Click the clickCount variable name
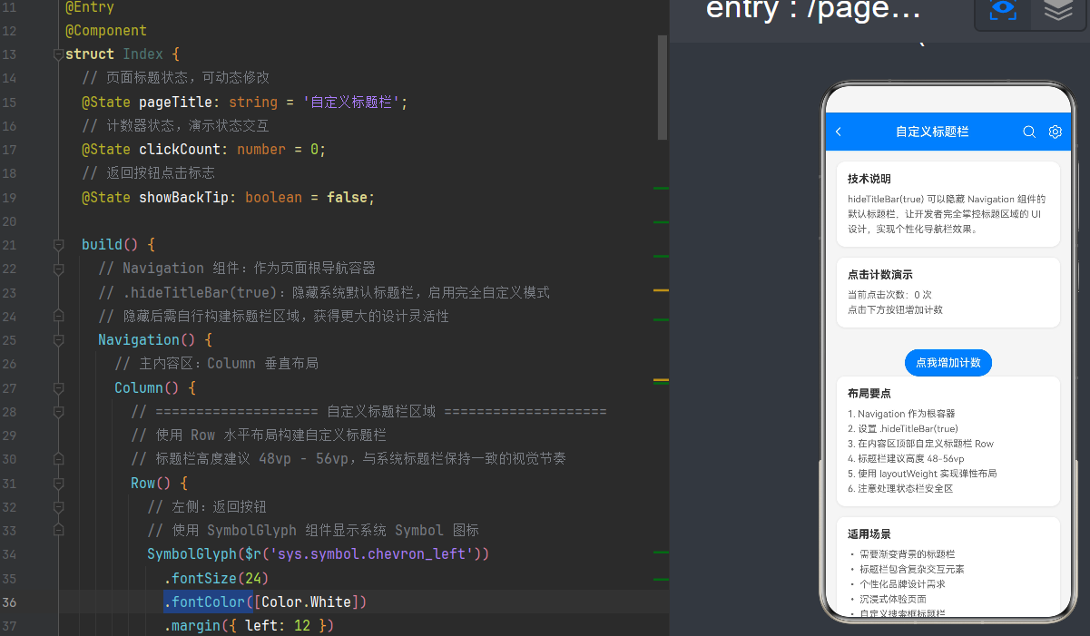The height and width of the screenshot is (636, 1090). tap(180, 149)
